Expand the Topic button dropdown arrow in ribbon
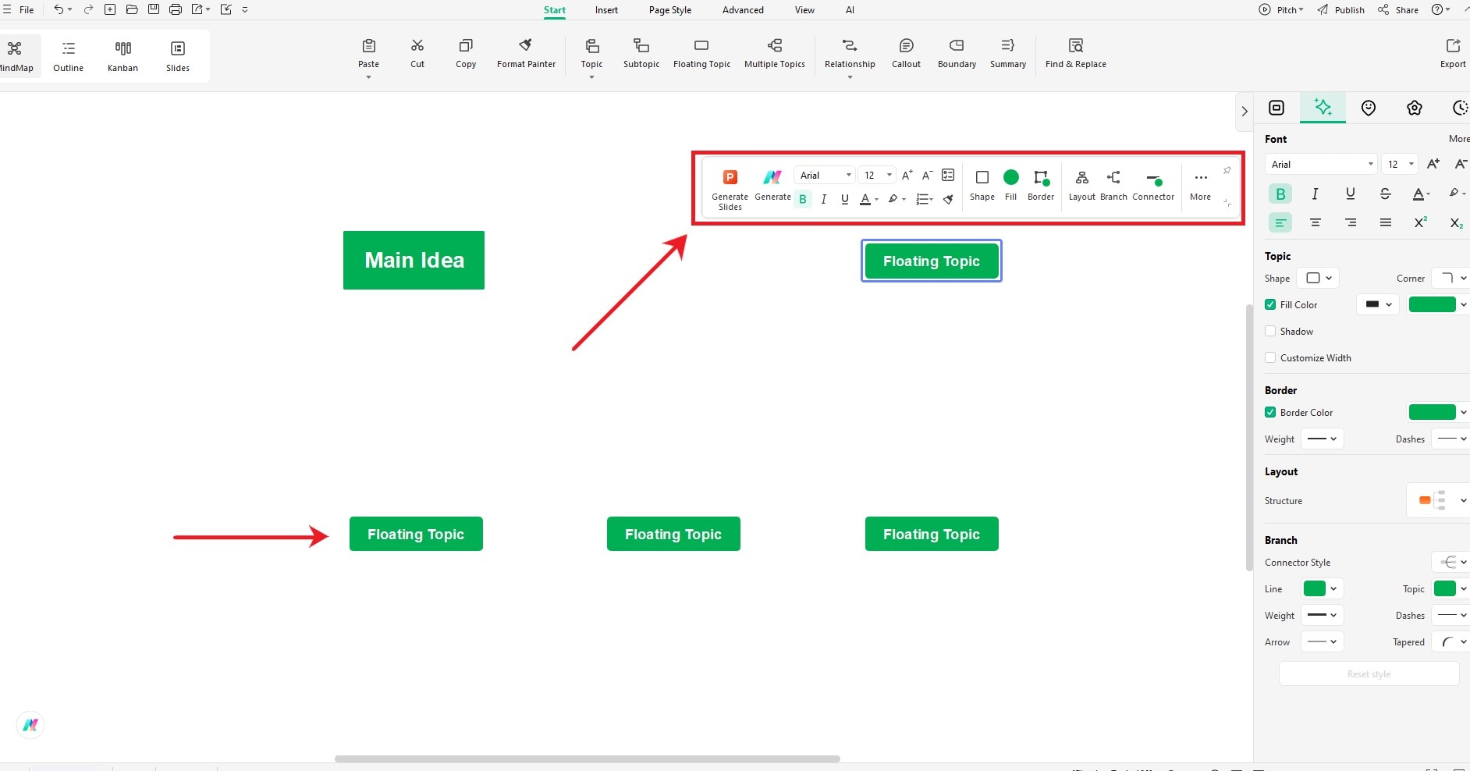The image size is (1470, 771). [591, 77]
